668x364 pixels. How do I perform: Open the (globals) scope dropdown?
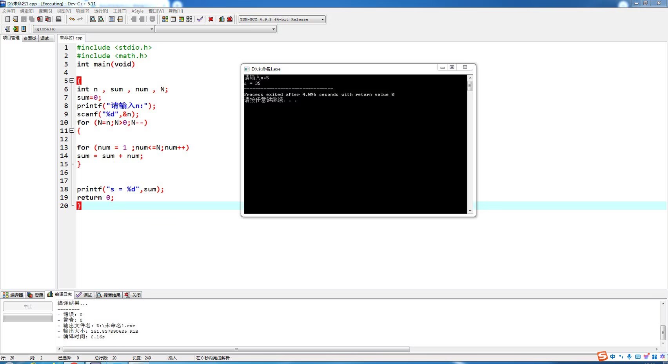94,29
